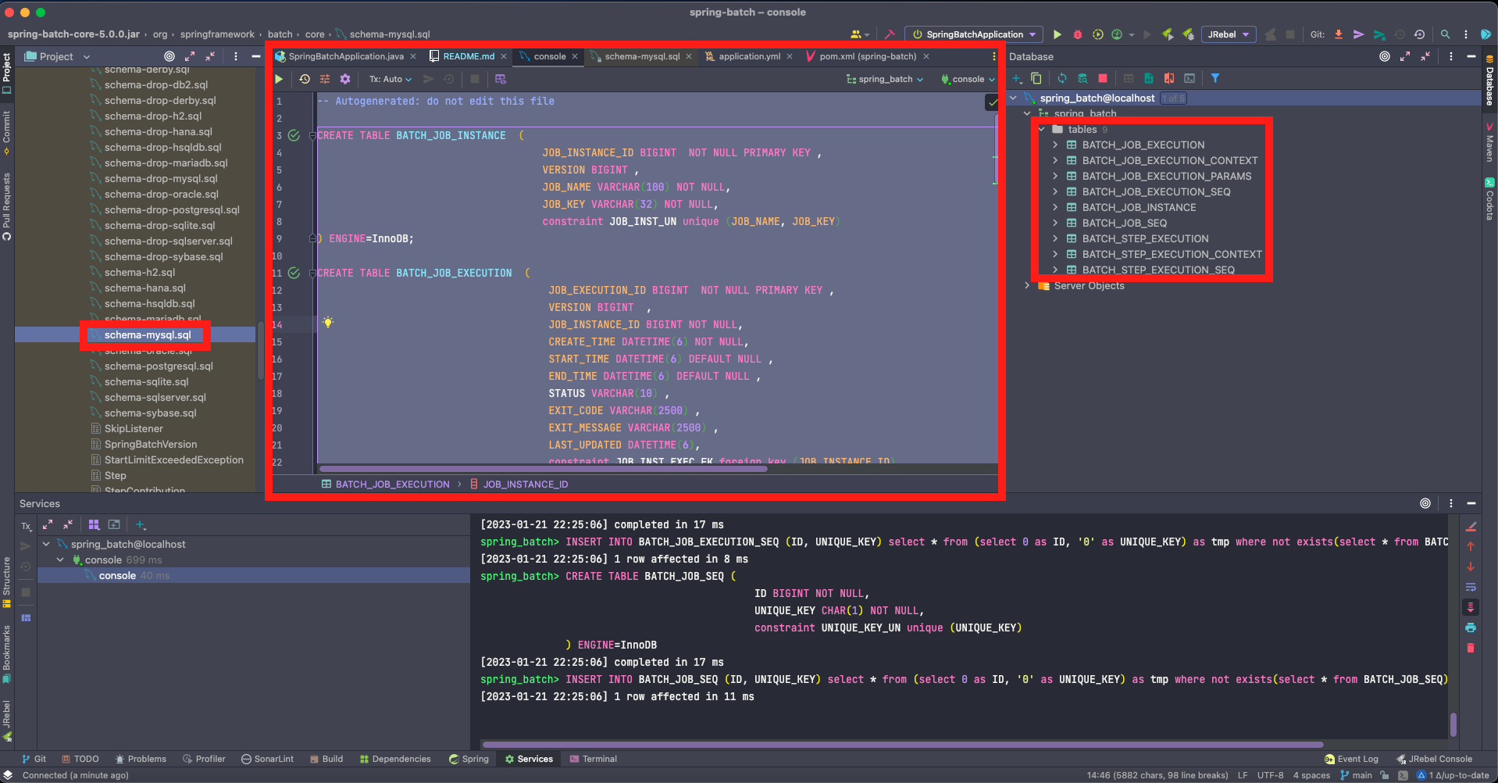Refresh the database tree
Image resolution: width=1498 pixels, height=783 pixels.
(x=1062, y=78)
